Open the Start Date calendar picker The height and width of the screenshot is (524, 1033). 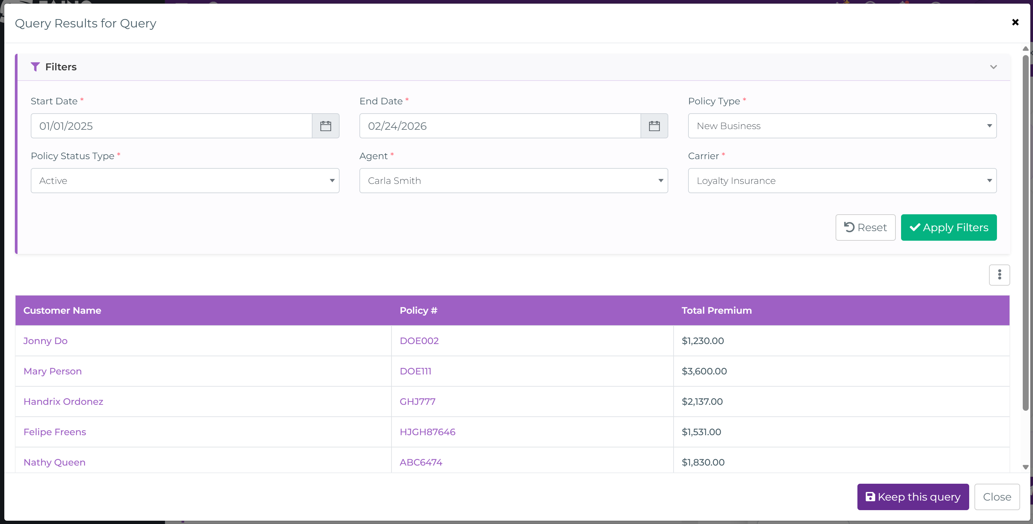326,126
